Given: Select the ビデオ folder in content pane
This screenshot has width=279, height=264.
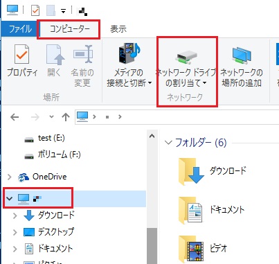Looking at the screenshot, I should pyautogui.click(x=203, y=249).
